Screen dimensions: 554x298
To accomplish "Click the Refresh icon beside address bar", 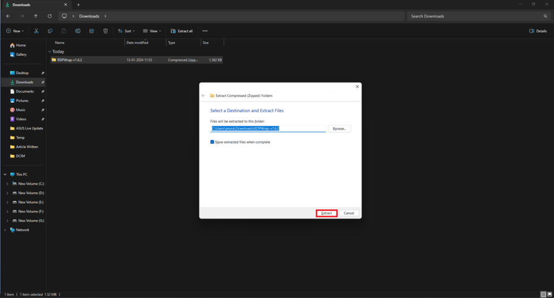I will 50,16.
